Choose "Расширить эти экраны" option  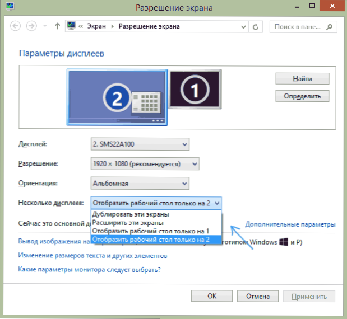(x=156, y=223)
